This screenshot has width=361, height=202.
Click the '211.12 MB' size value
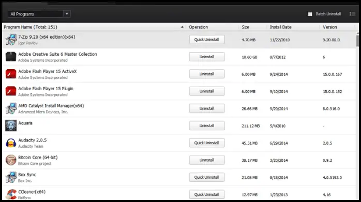click(250, 126)
